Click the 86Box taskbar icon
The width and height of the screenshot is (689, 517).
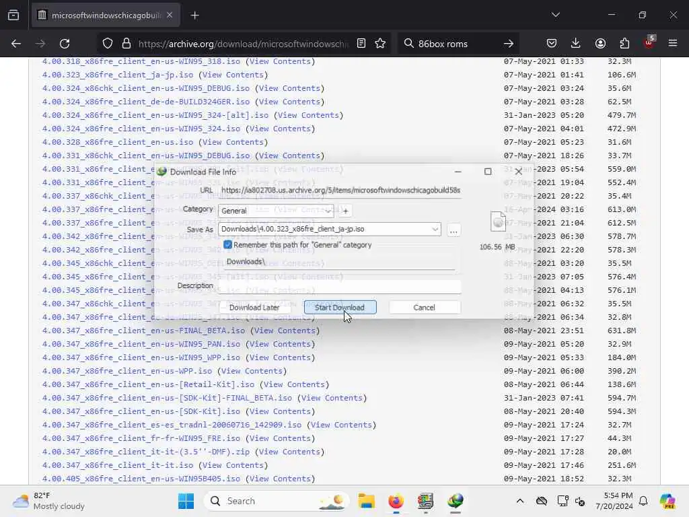(425, 501)
